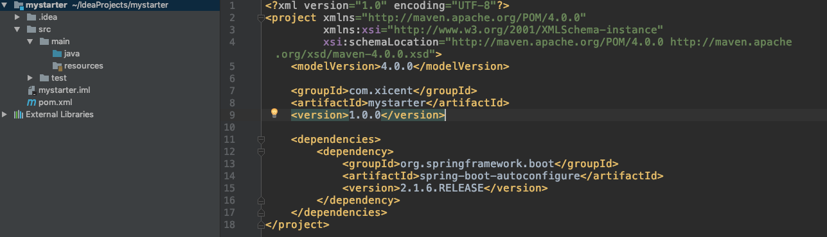Click org.springframework.boot groupId value
The image size is (827, 237).
477,163
